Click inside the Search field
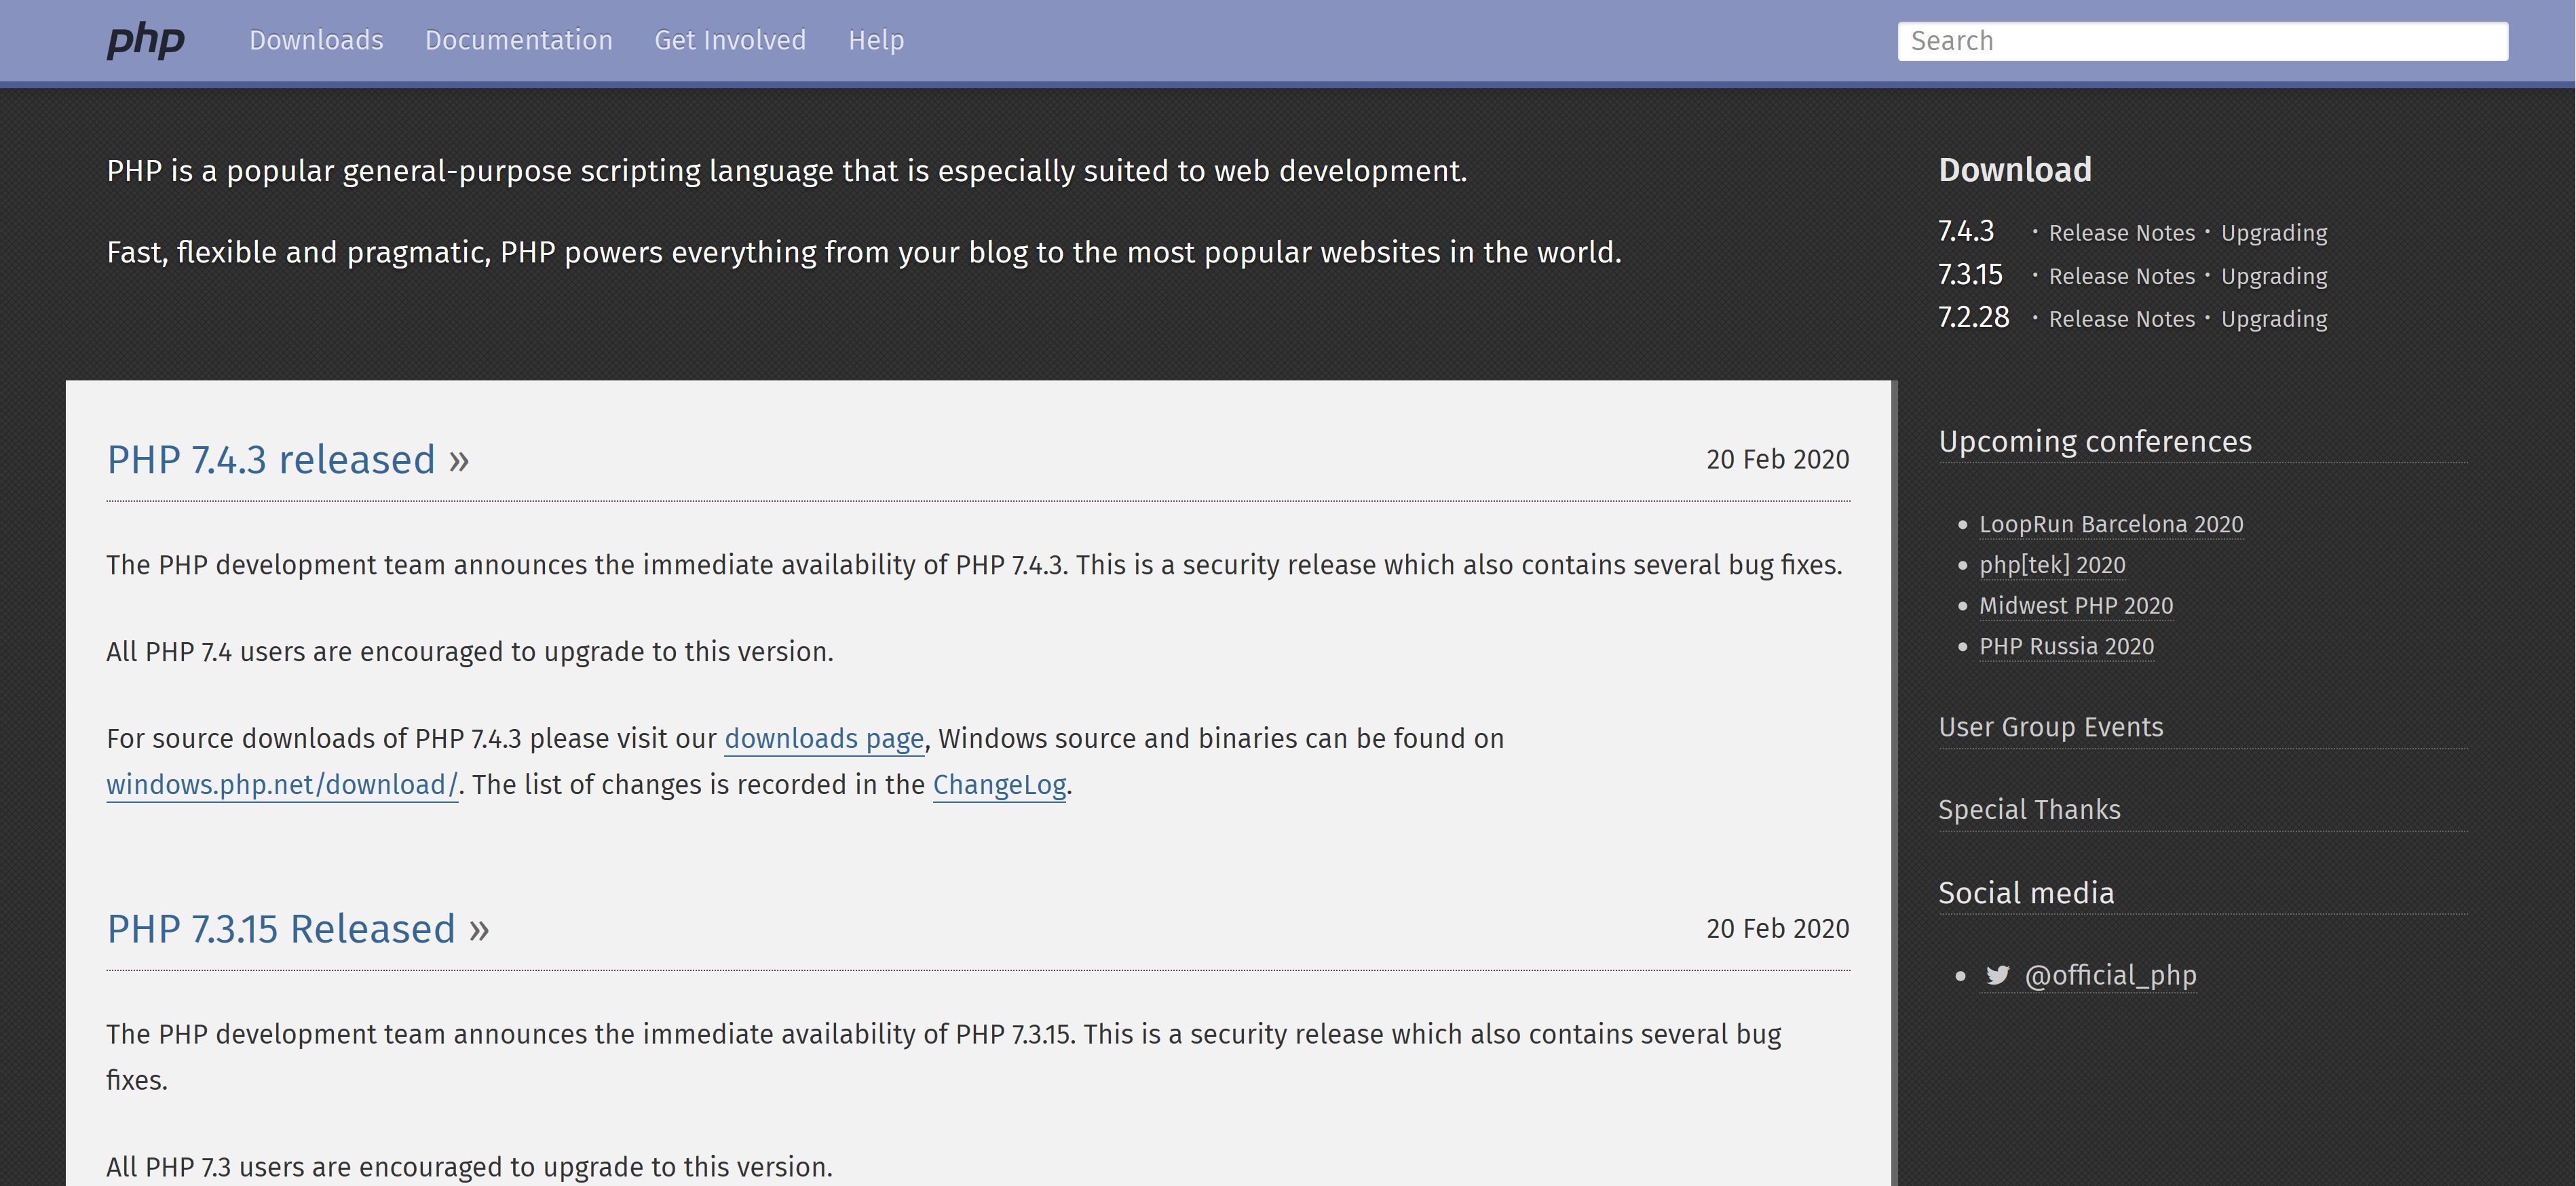 (2202, 41)
